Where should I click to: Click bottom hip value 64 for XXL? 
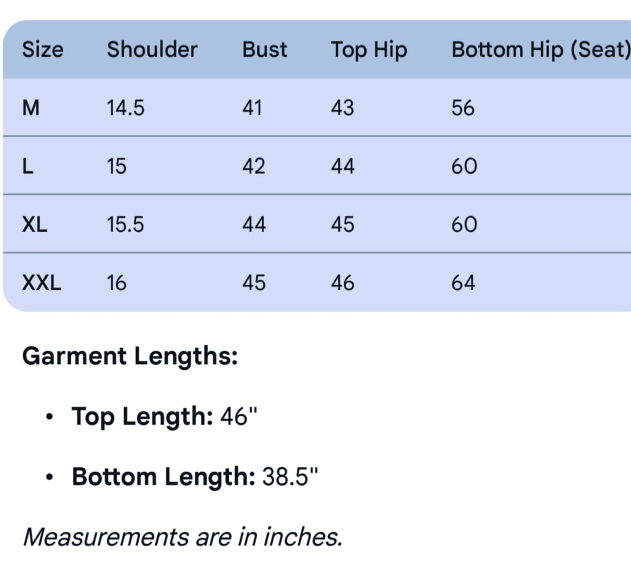tap(463, 283)
